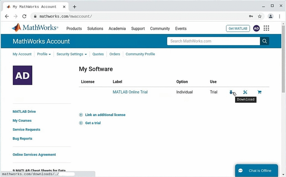Viewport: 286px width, 177px height.
Task: Open the Events menu
Action: click(181, 28)
